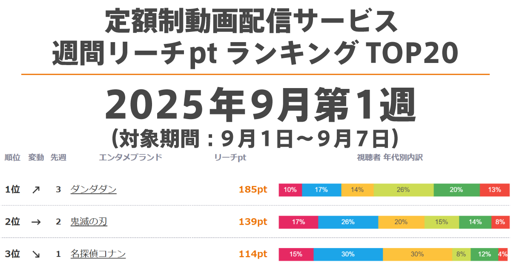Click the upward trend arrow for ダンダダン
Viewport: 511px width, 268px height.
click(36, 190)
